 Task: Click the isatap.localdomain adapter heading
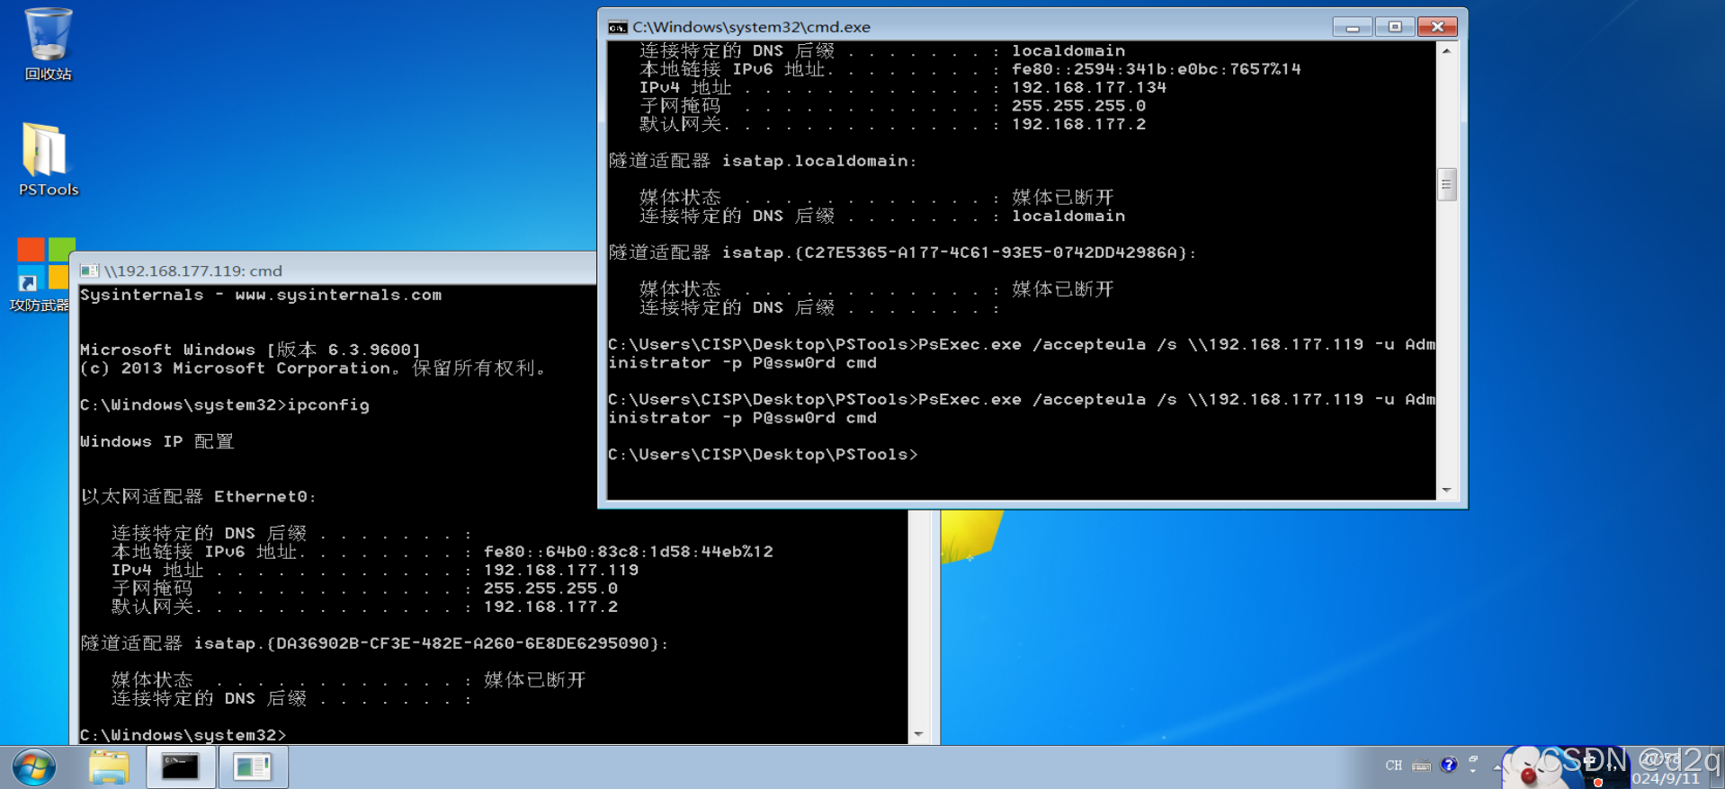coord(763,161)
